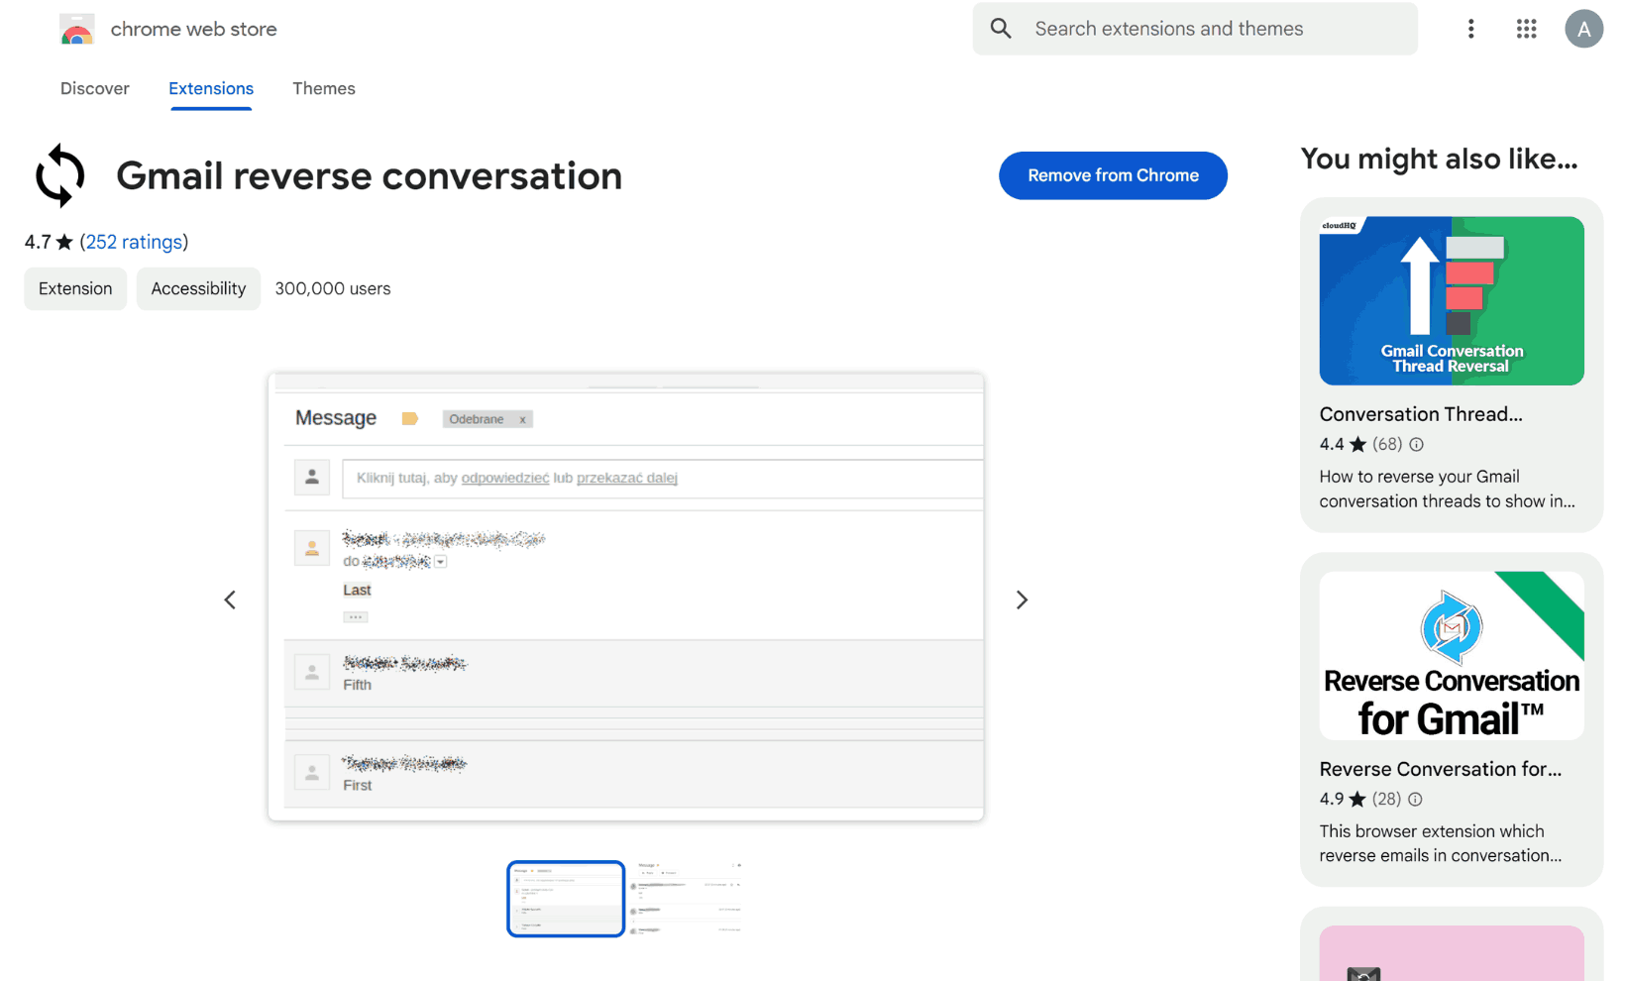Click the Gmail reverse conversation heading
Viewport: 1626px width, 981px height.
coord(369,176)
